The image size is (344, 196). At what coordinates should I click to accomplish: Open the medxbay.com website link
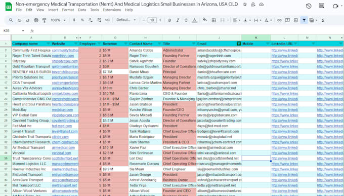click(62, 109)
